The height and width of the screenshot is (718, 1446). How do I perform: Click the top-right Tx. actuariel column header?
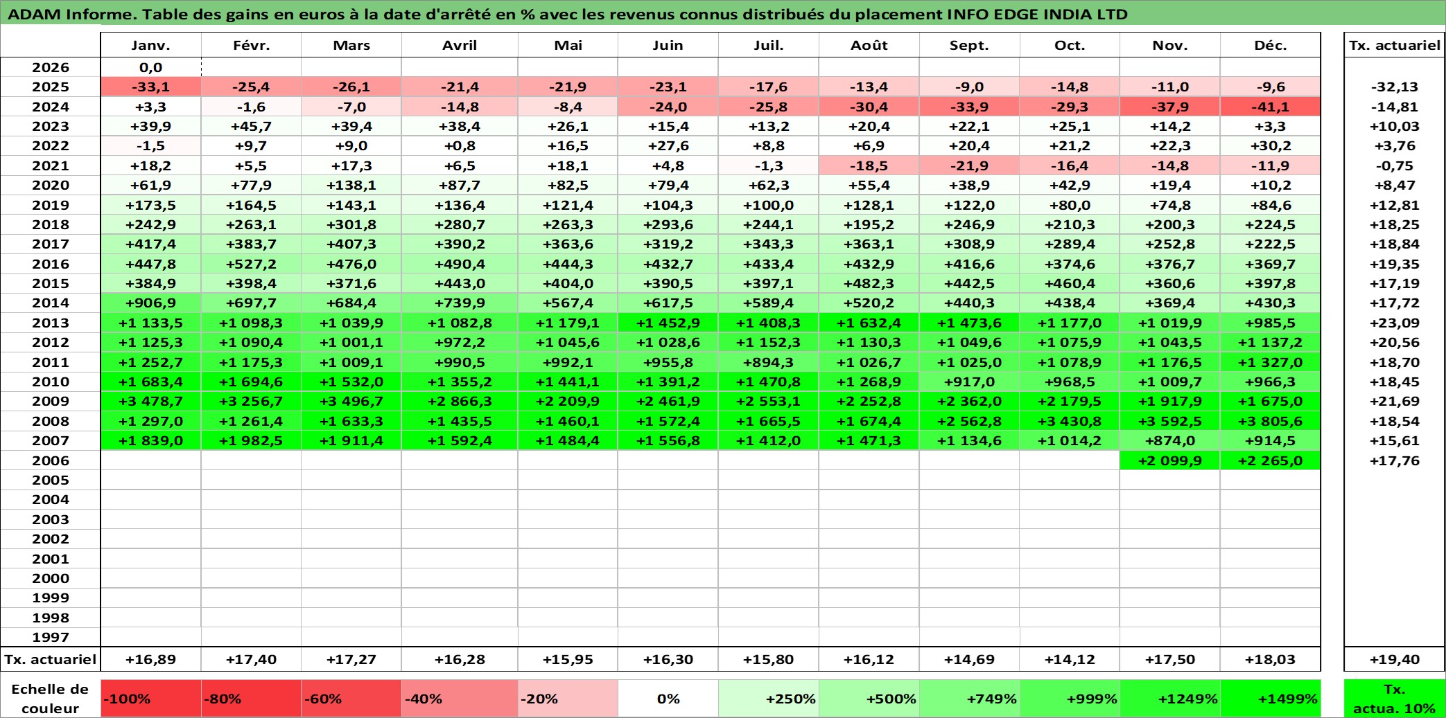tap(1395, 45)
